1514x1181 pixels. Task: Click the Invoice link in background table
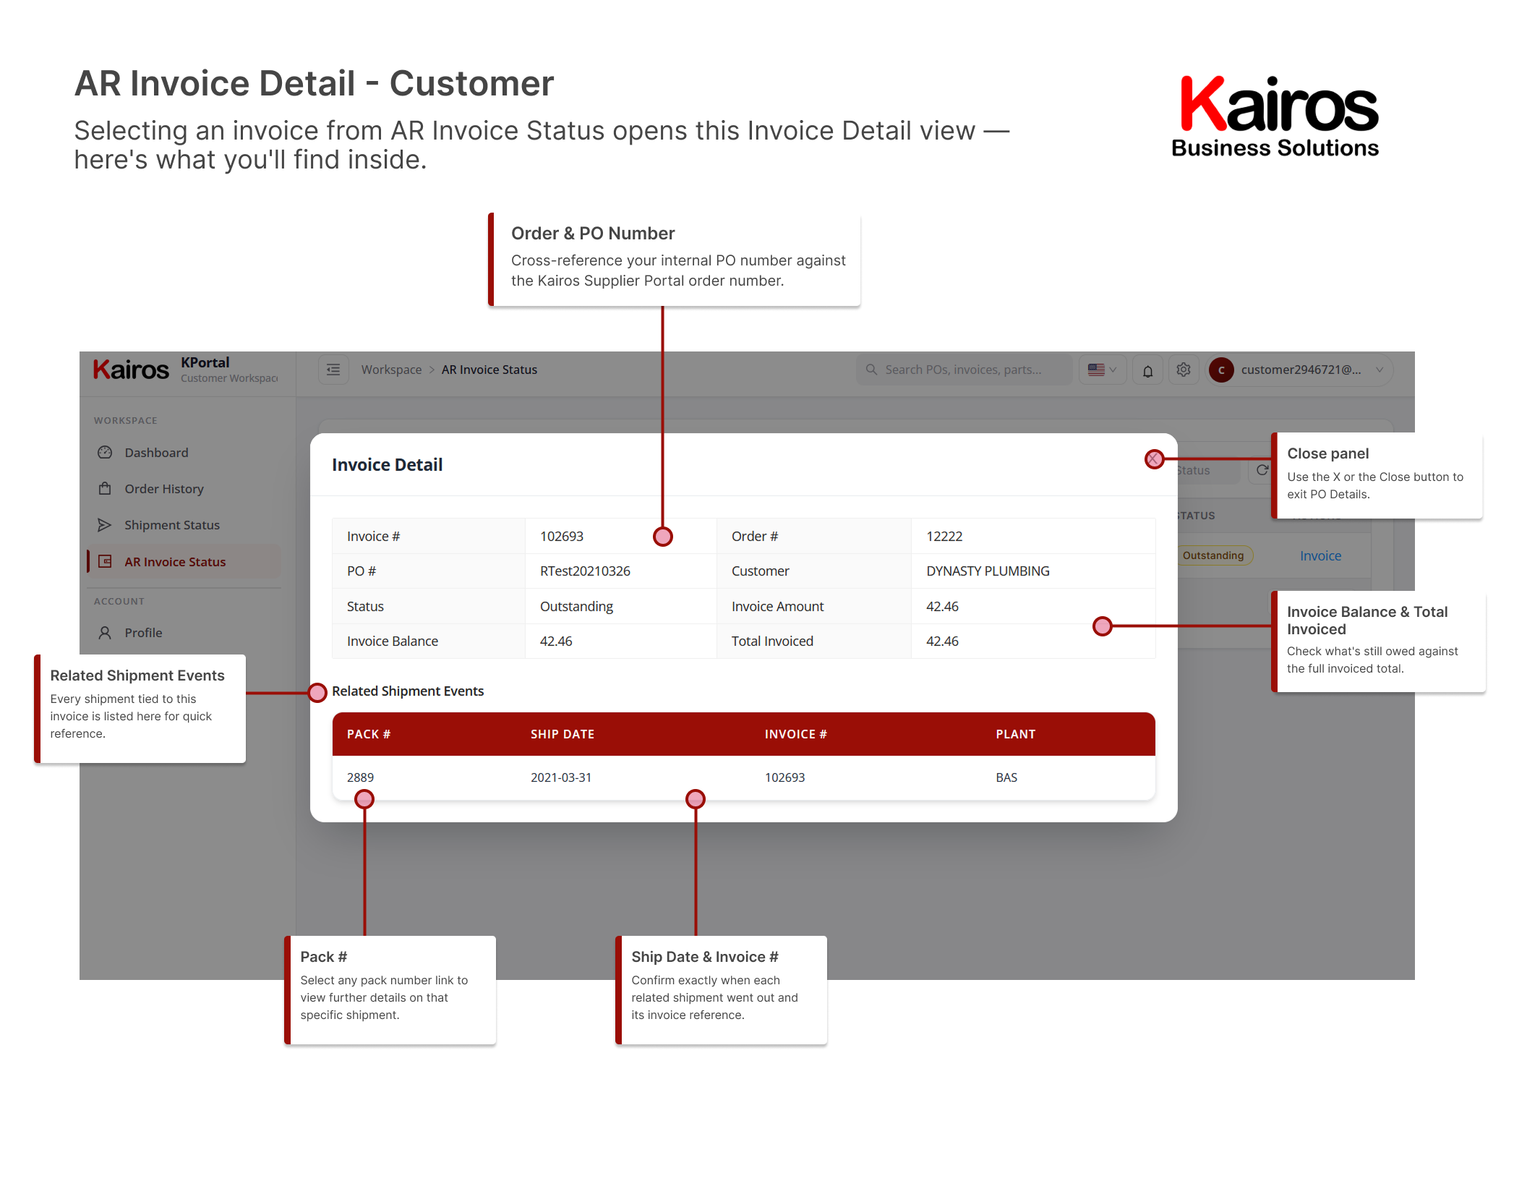[1320, 555]
